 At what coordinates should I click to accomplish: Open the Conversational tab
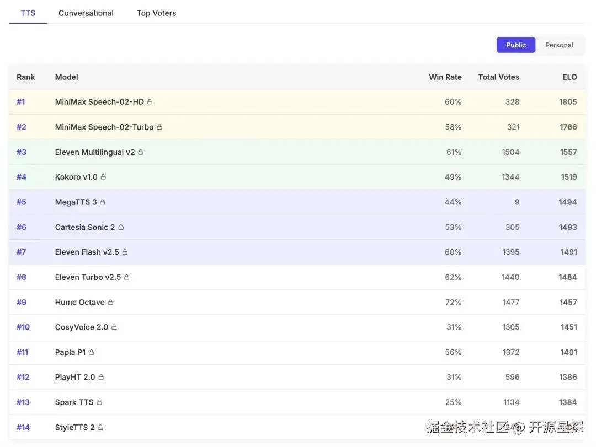pyautogui.click(x=86, y=13)
